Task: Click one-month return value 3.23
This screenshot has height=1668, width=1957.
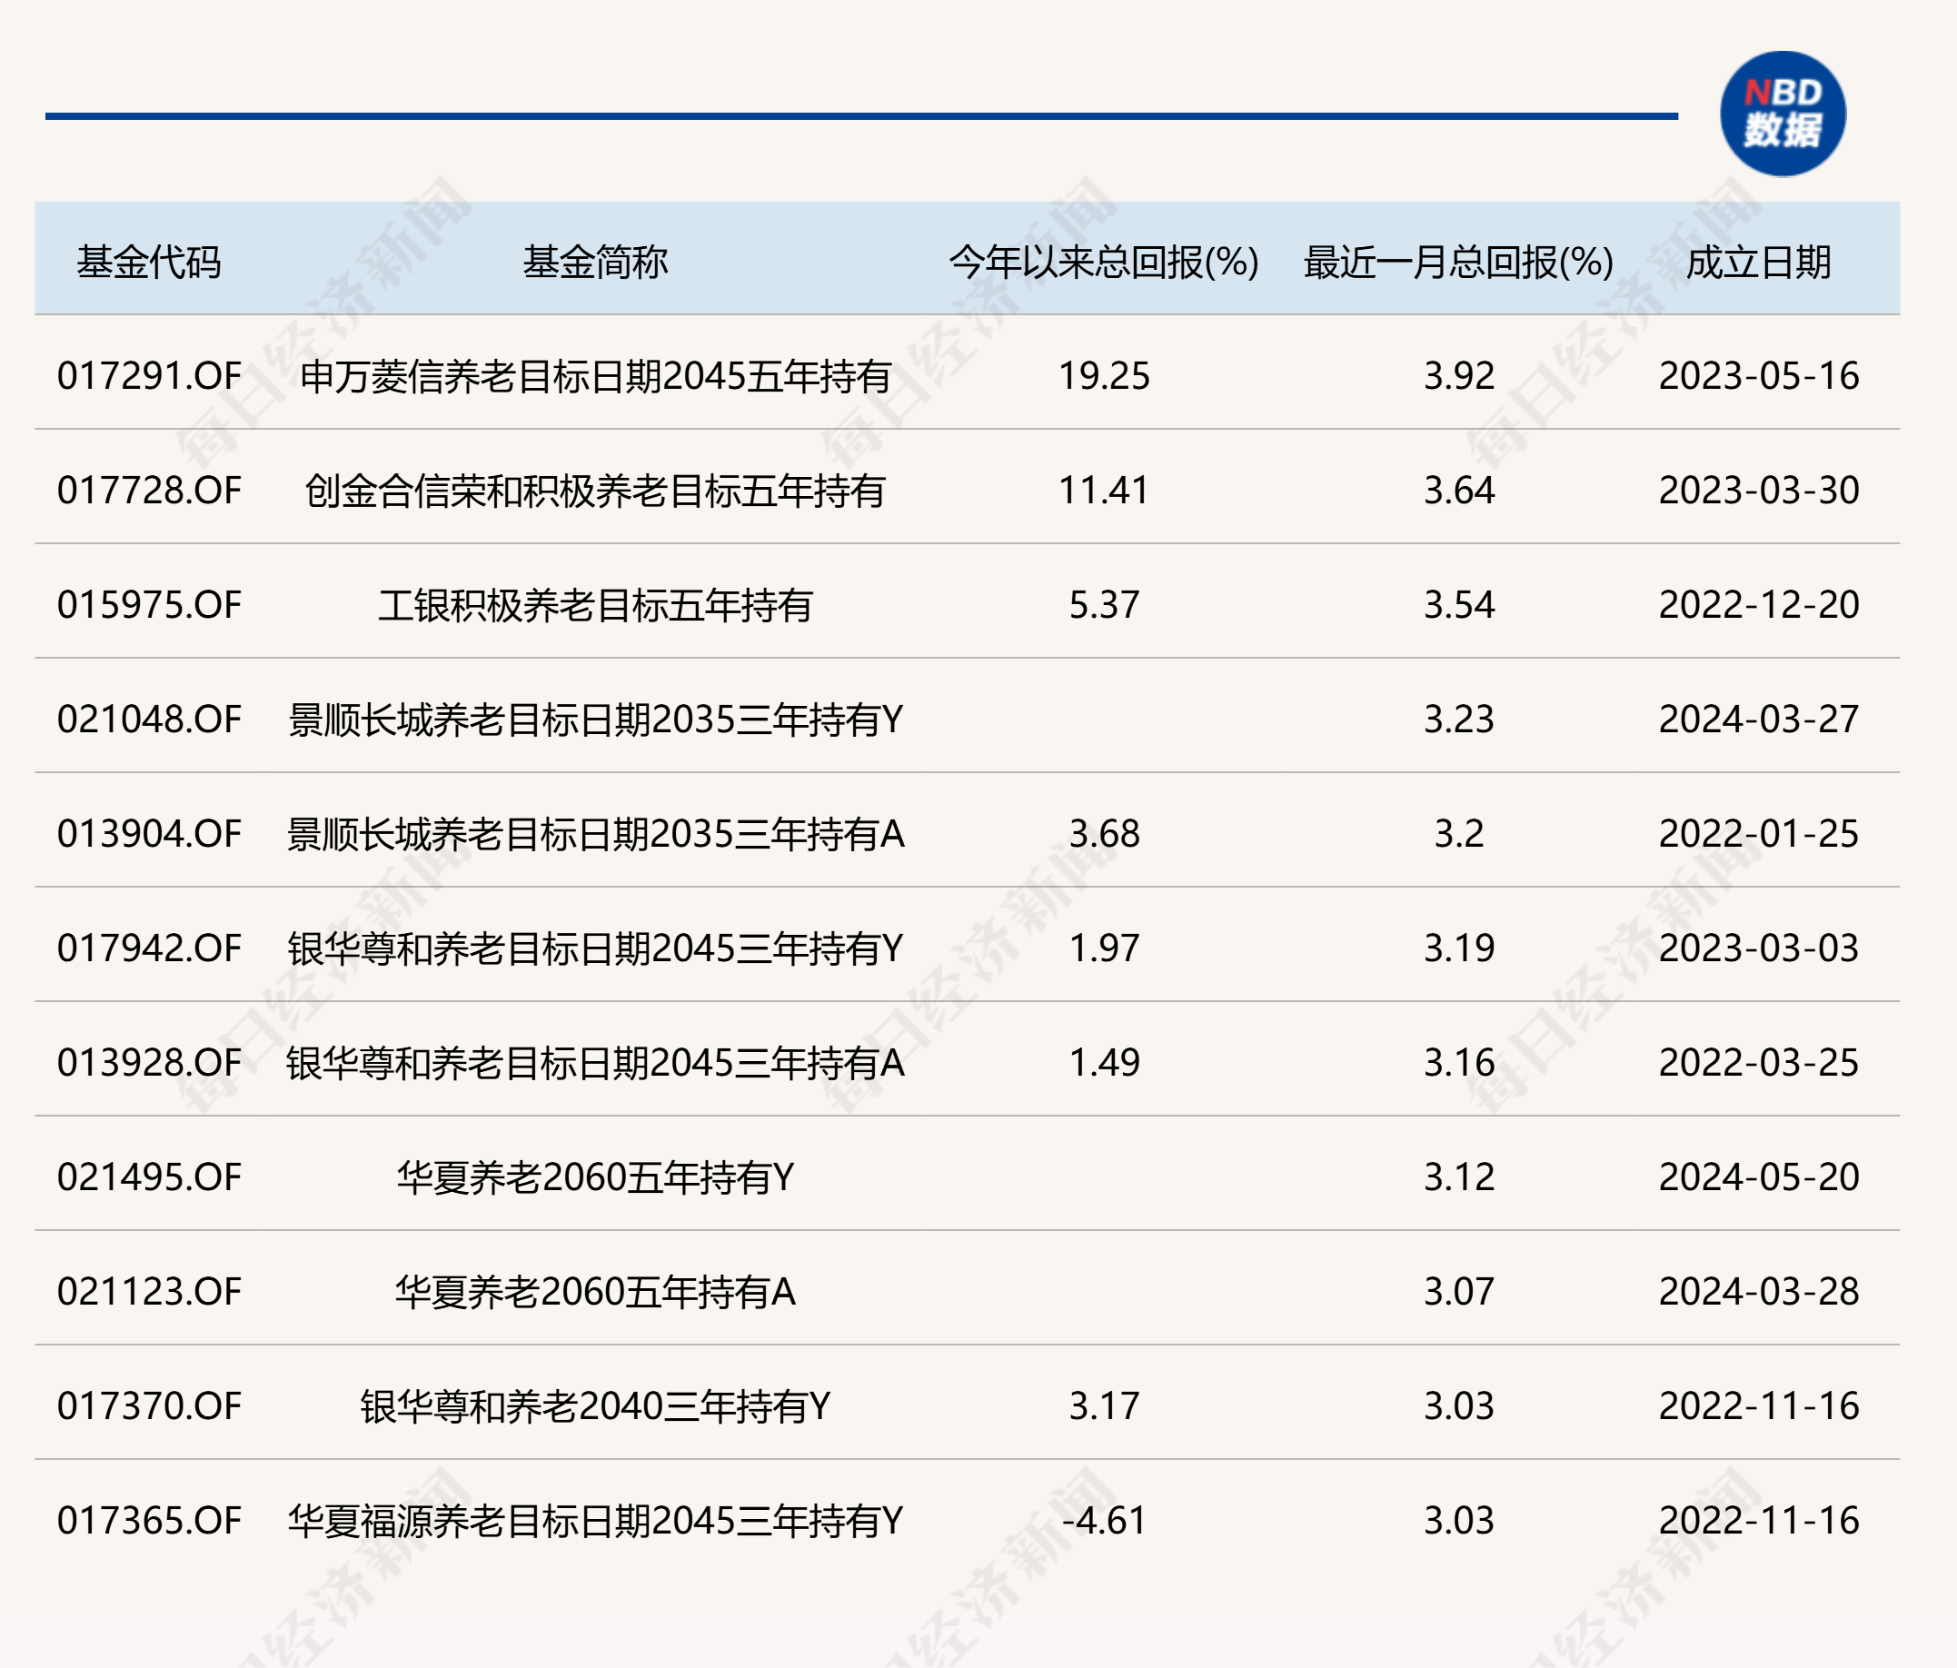Action: [1459, 719]
